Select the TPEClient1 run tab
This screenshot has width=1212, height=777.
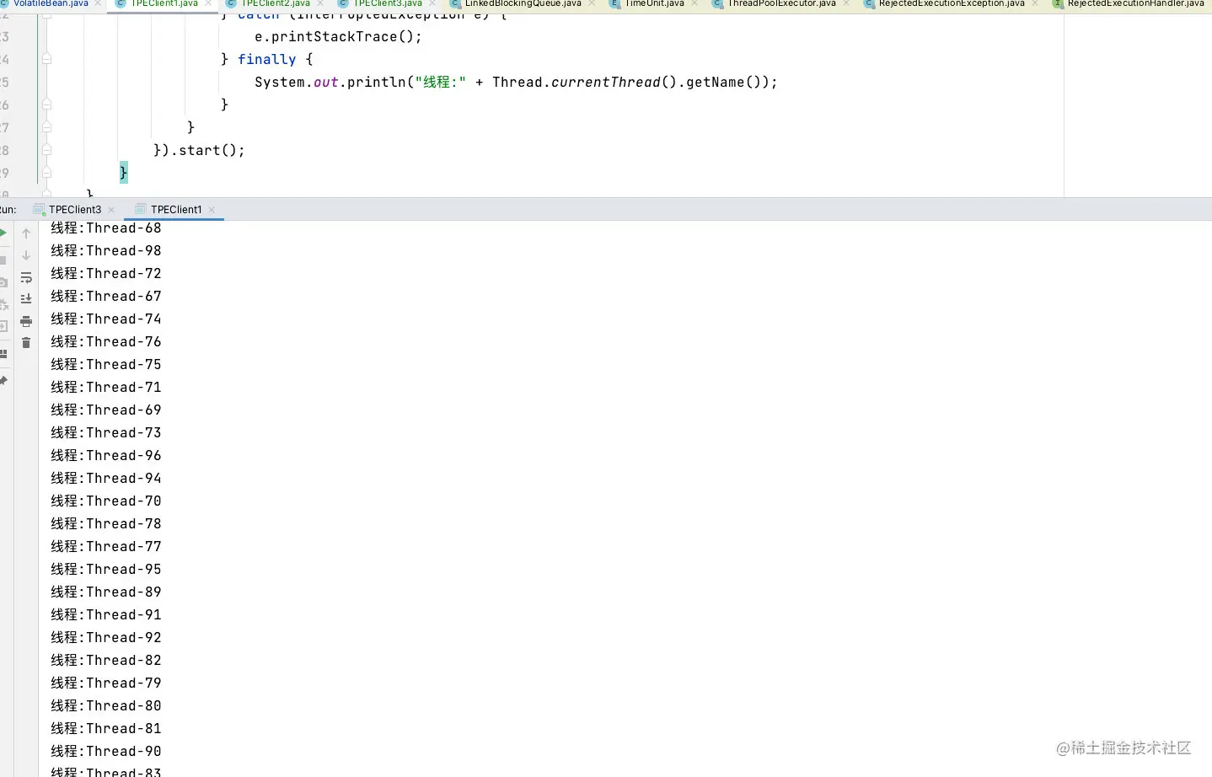click(175, 210)
